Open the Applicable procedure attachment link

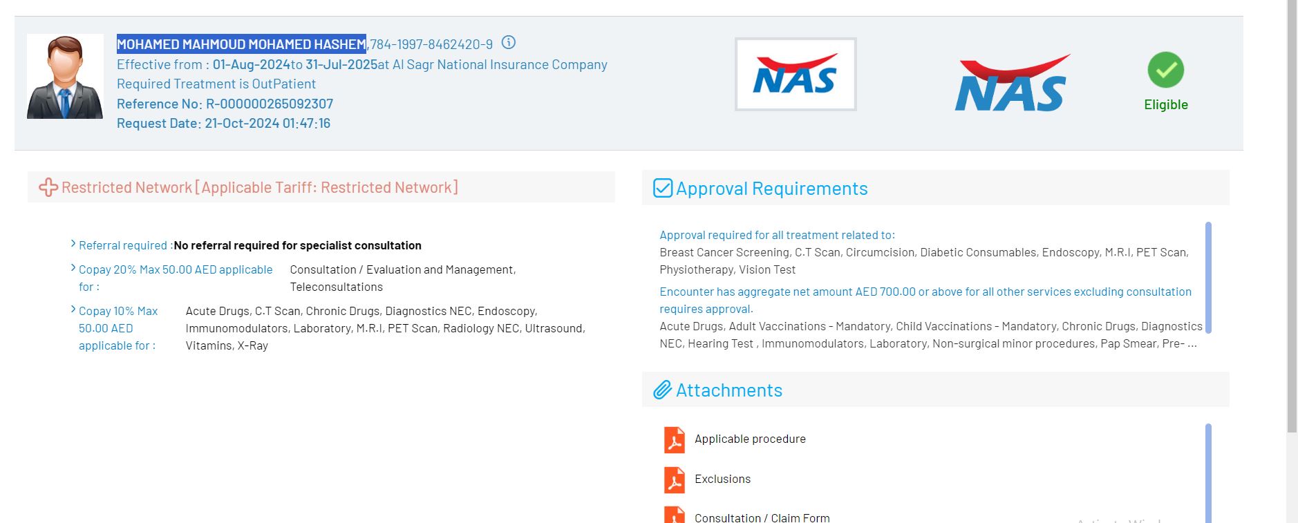[x=750, y=439]
